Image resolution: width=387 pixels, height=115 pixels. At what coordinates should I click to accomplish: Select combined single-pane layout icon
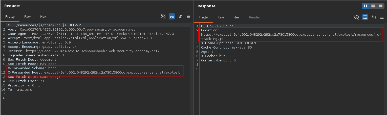380,6
